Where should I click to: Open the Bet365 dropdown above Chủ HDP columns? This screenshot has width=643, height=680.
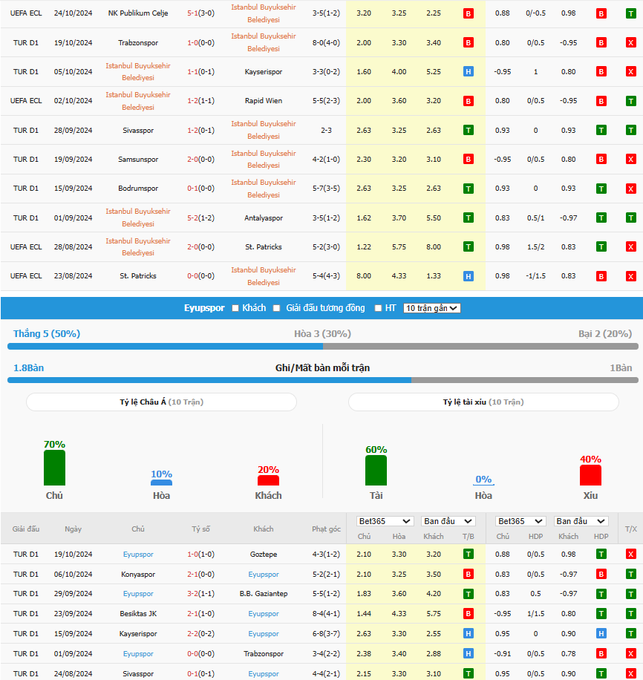tap(521, 521)
